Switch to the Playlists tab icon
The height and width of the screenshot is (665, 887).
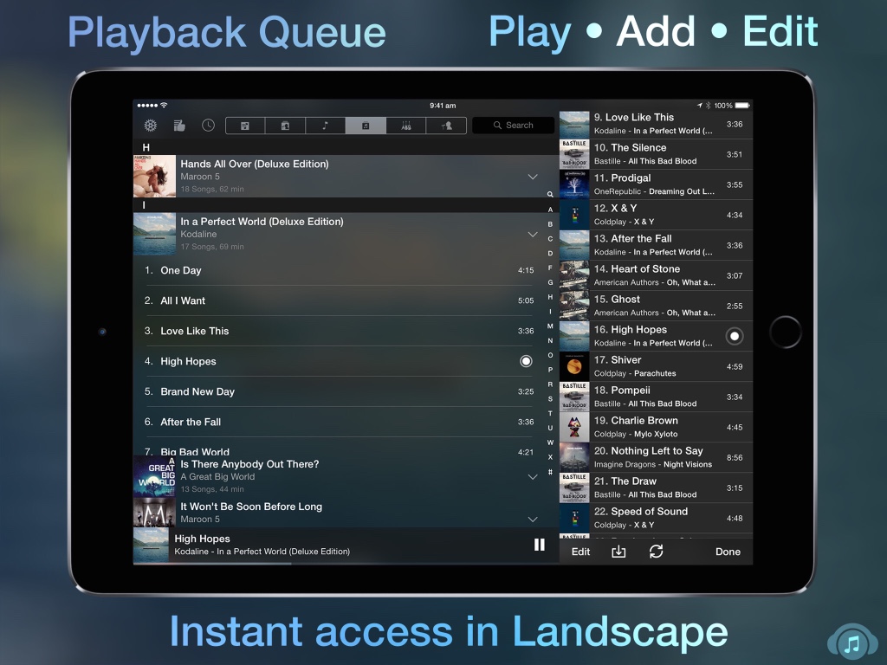coord(245,126)
